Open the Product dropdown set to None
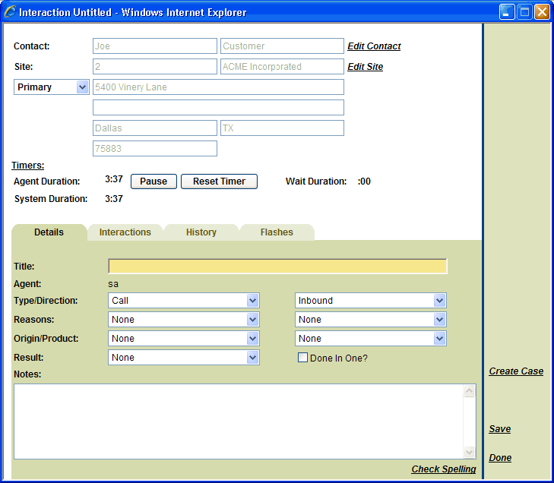The width and height of the screenshot is (554, 483). click(x=371, y=339)
